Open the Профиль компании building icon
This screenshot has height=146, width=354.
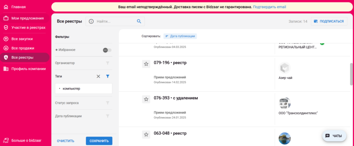pos(6,69)
